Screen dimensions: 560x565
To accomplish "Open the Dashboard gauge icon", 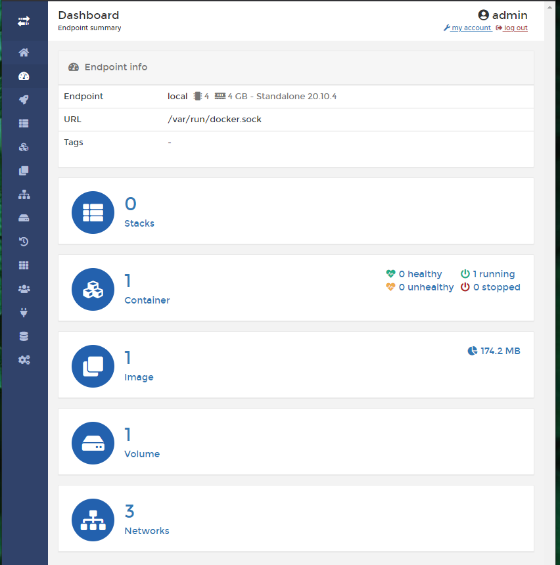I will click(24, 76).
